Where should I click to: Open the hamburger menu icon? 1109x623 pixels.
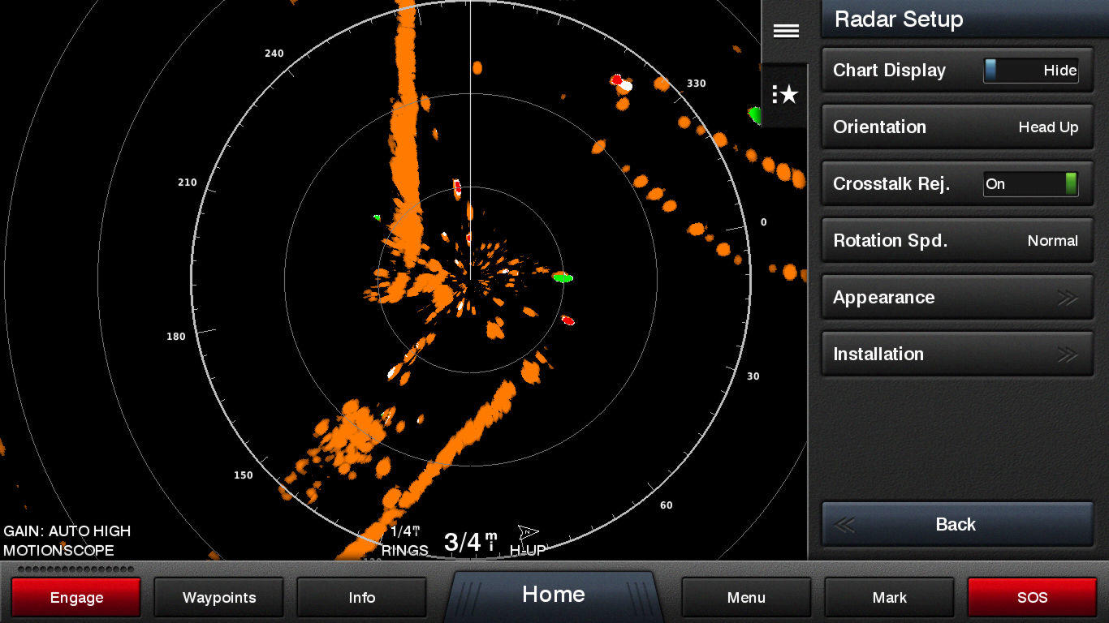click(x=786, y=31)
